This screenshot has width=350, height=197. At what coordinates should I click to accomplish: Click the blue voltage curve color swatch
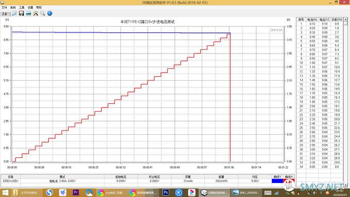click(277, 181)
